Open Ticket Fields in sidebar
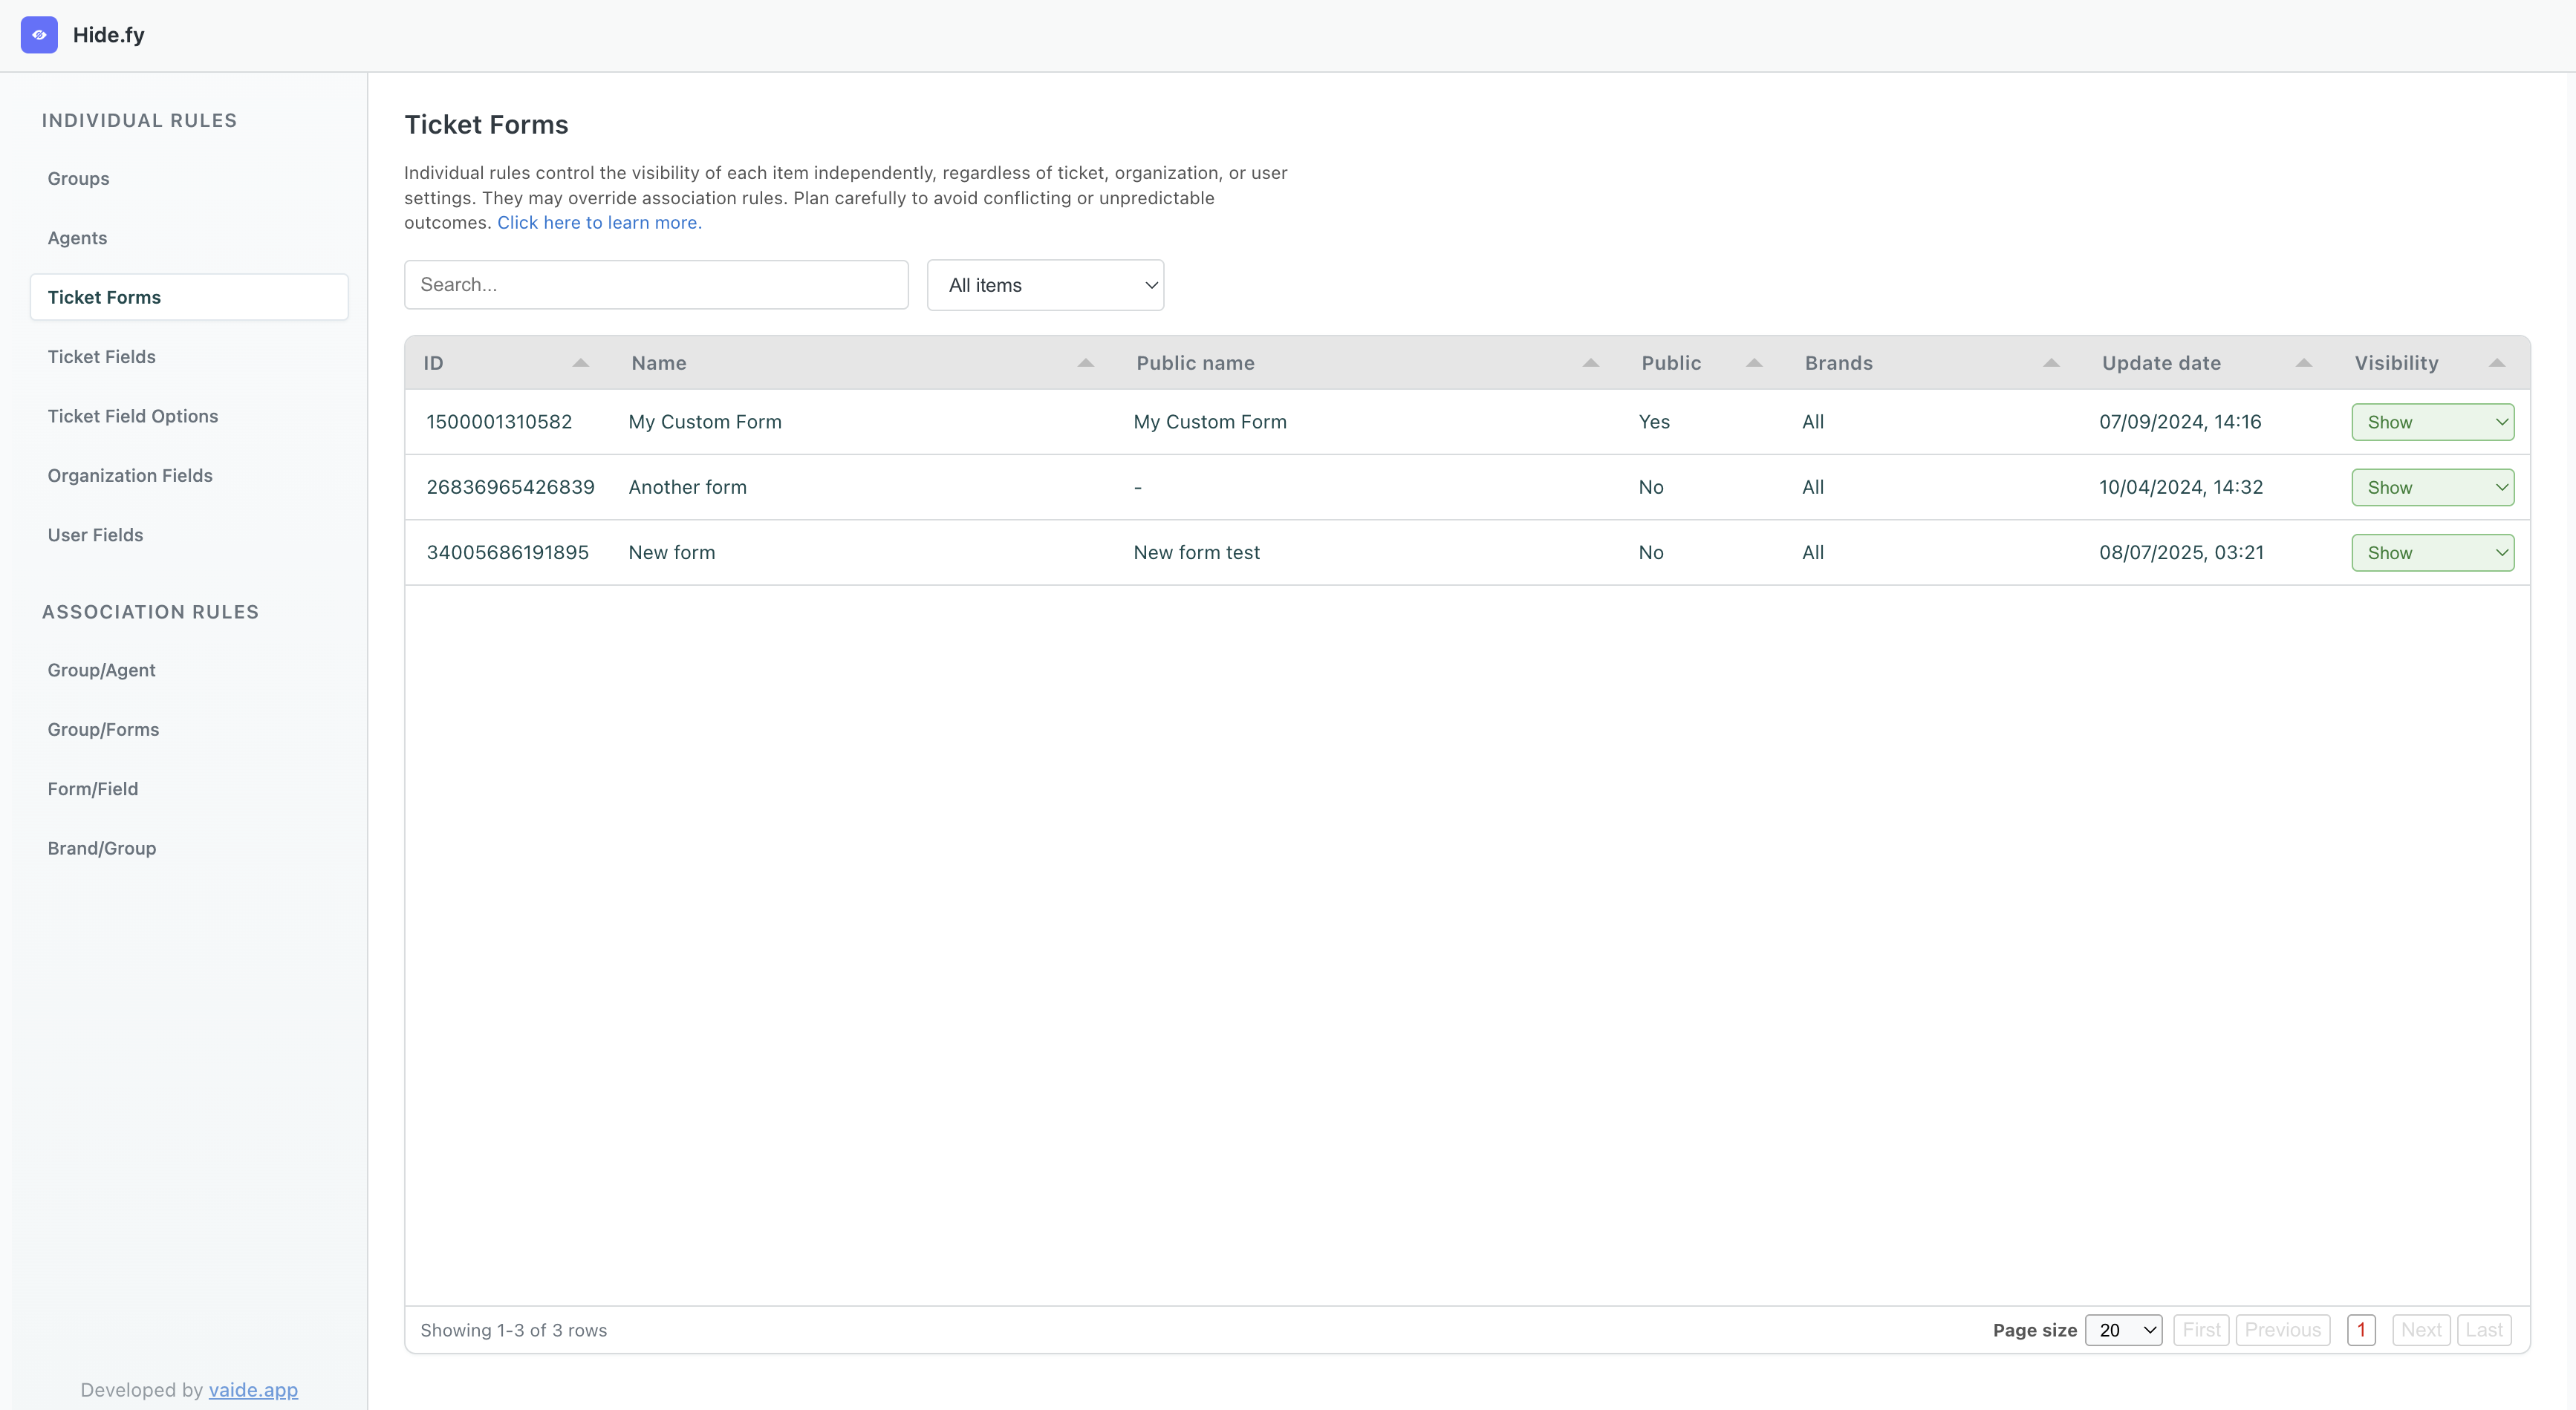Screen dimensions: 2576x1410 coord(102,356)
